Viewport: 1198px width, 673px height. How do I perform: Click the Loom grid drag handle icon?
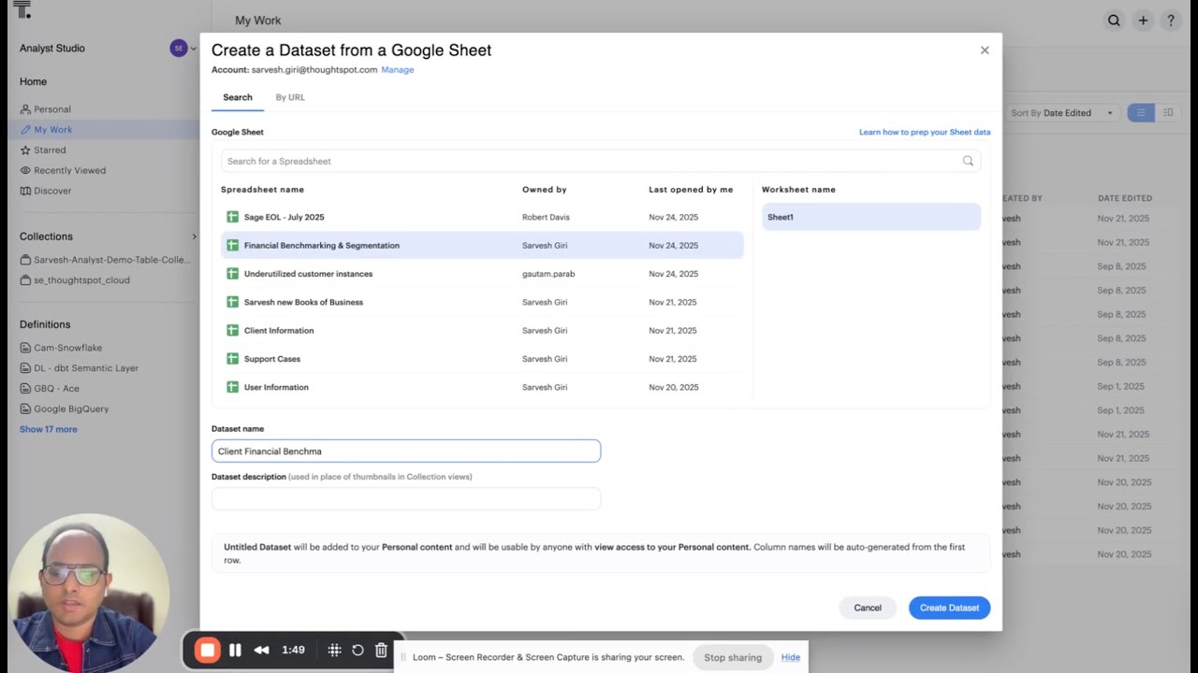(333, 650)
